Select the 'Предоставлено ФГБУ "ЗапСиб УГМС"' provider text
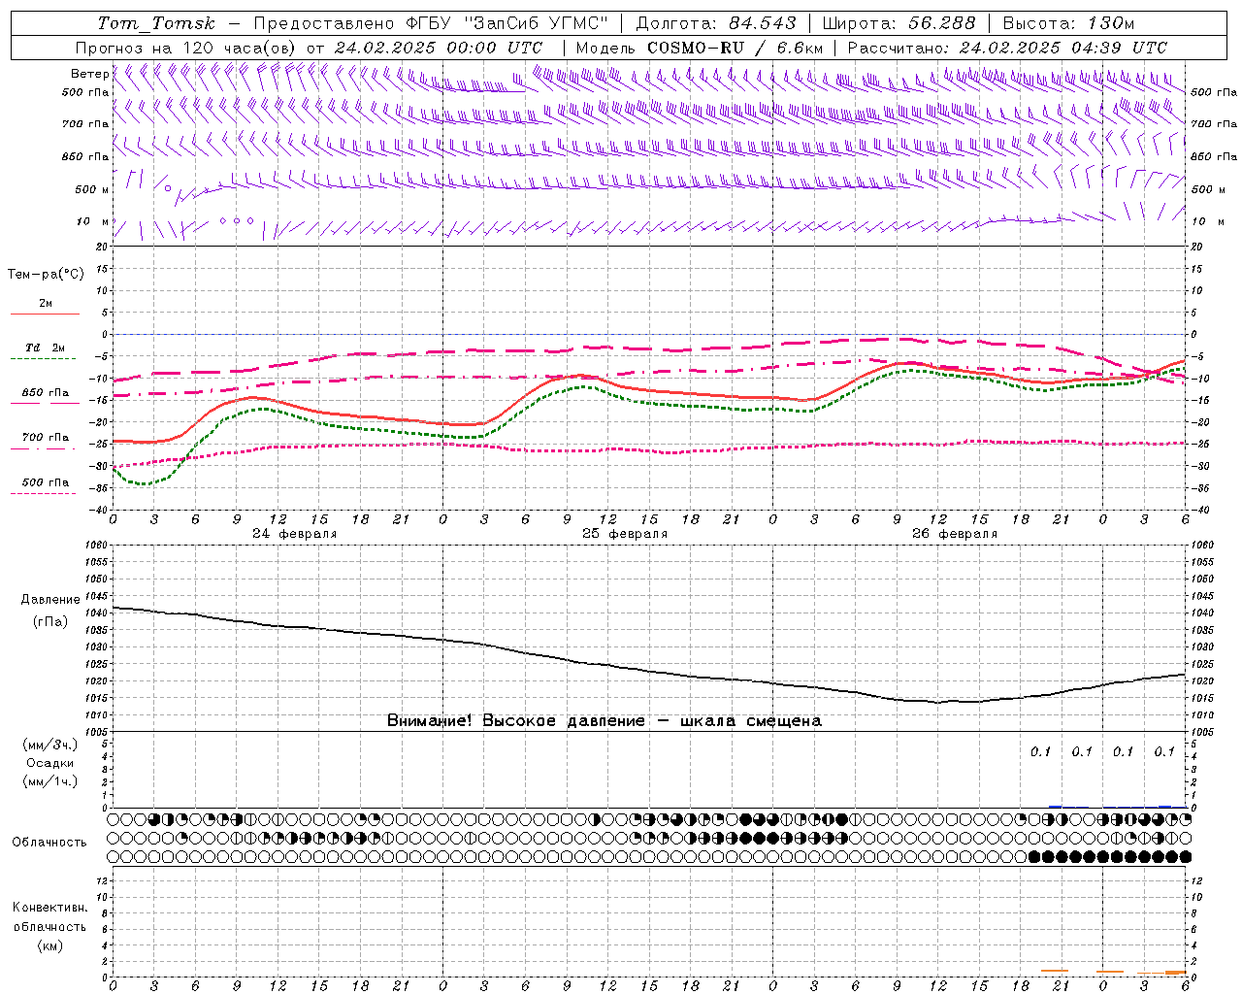The height and width of the screenshot is (994, 1242). tap(431, 23)
